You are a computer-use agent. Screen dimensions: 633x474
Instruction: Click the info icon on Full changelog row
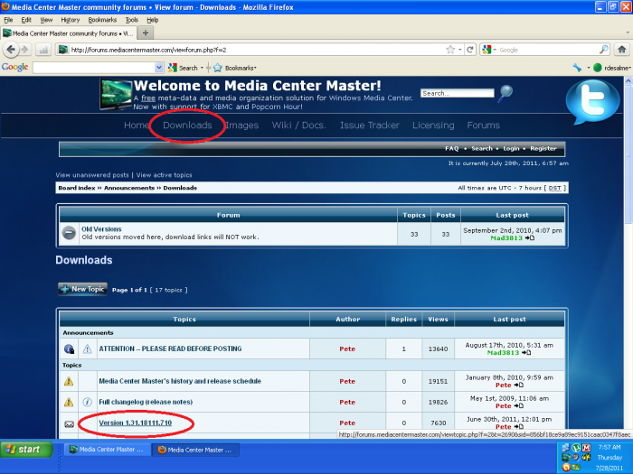click(x=87, y=402)
